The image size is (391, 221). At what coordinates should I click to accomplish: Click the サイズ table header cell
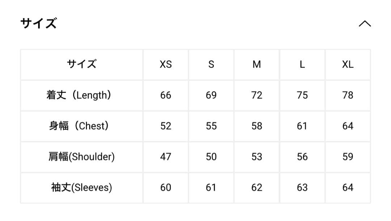(x=82, y=65)
